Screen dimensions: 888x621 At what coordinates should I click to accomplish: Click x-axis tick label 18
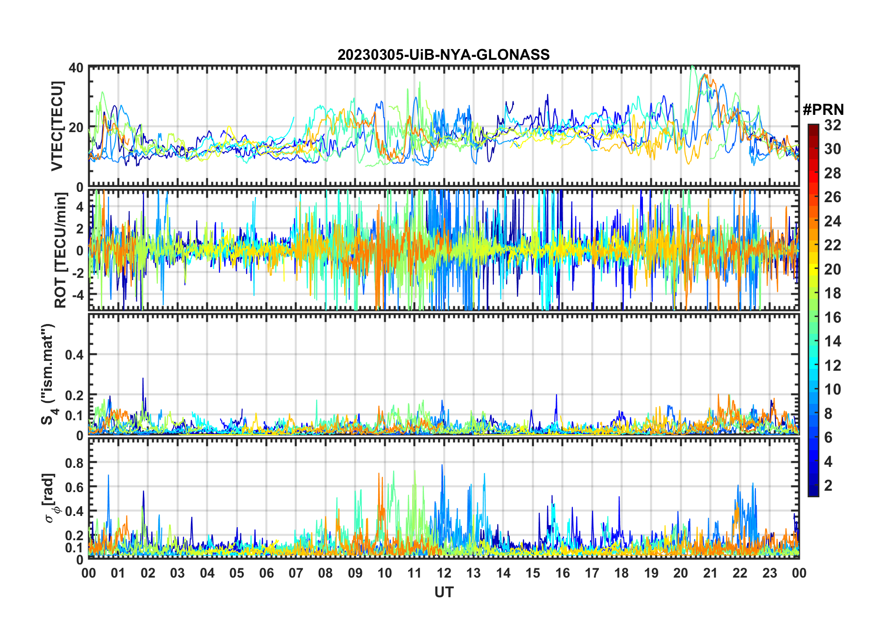click(x=621, y=573)
